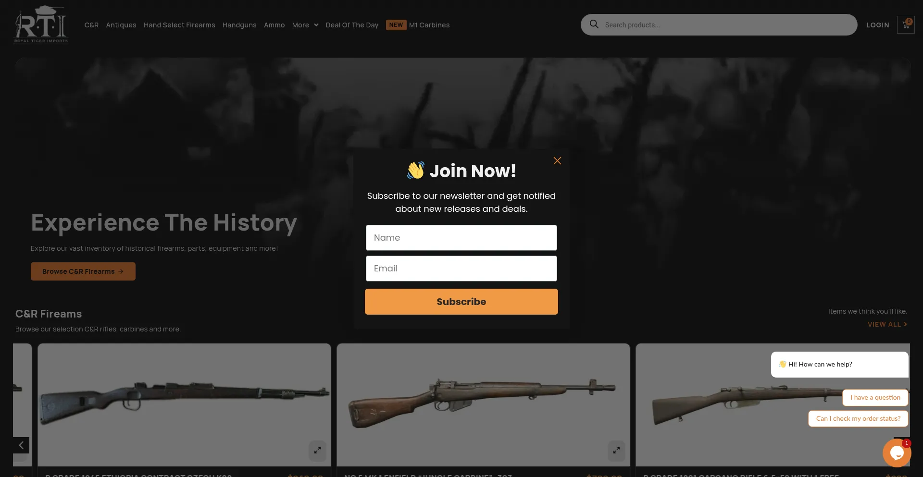Expand the Enfield carbine image fullscreen

pos(616,451)
